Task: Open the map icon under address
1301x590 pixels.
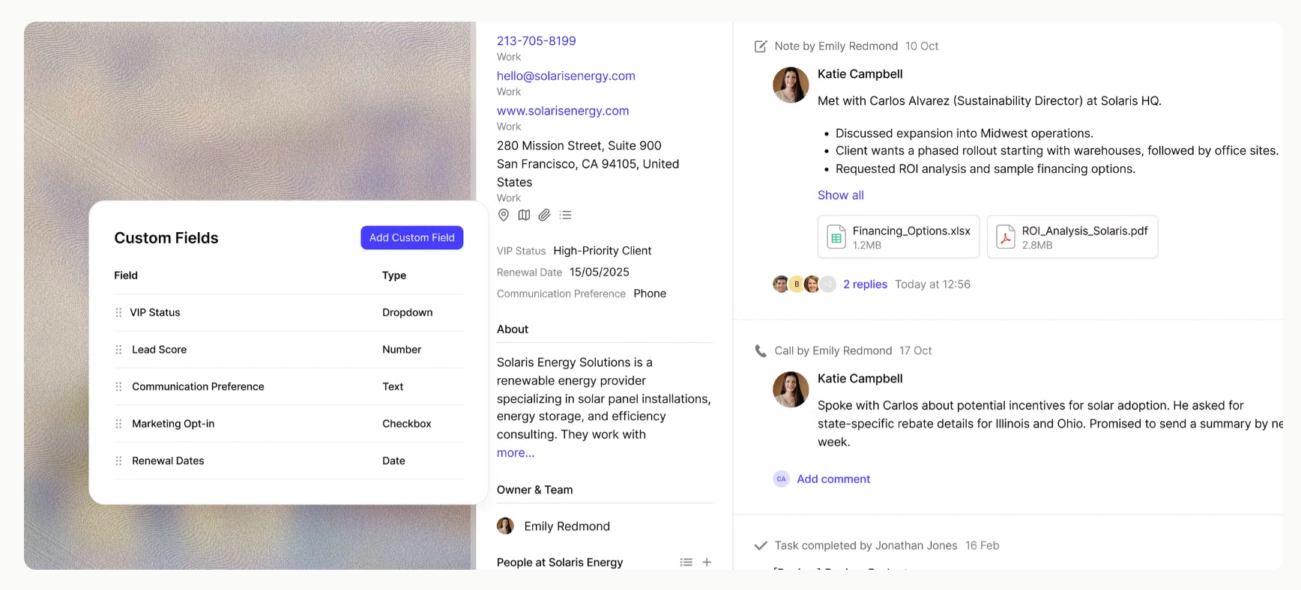Action: tap(524, 215)
